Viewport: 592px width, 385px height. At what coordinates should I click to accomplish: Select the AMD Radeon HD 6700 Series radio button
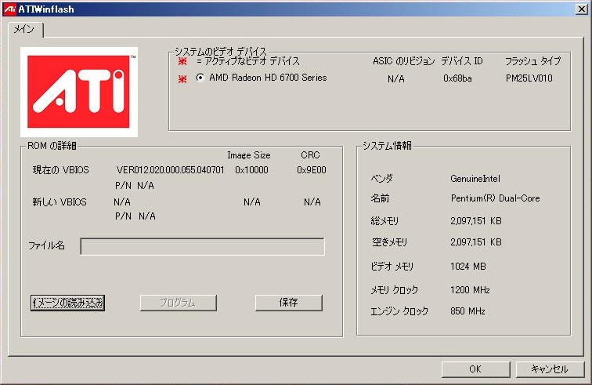pyautogui.click(x=200, y=78)
